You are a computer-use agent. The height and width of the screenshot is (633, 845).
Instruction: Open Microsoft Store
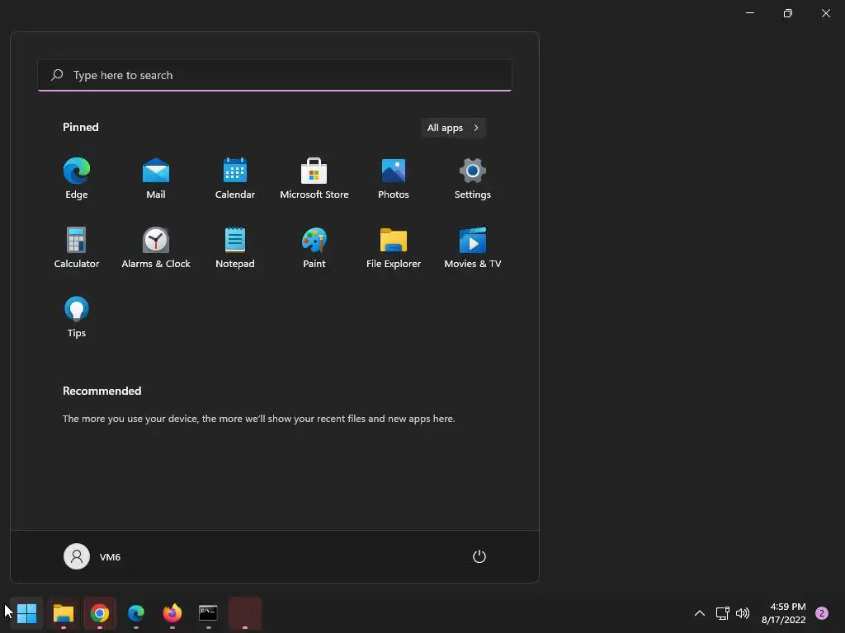click(x=314, y=179)
